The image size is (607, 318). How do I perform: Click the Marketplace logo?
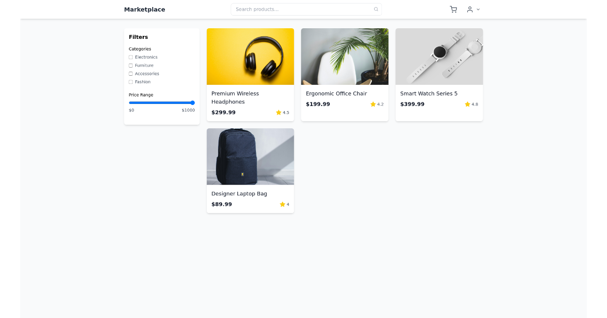(145, 9)
